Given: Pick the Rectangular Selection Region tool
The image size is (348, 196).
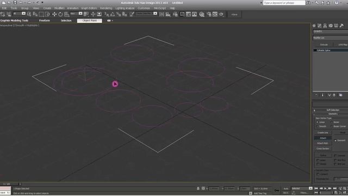Looking at the screenshot, I should pyautogui.click(x=41, y=14).
